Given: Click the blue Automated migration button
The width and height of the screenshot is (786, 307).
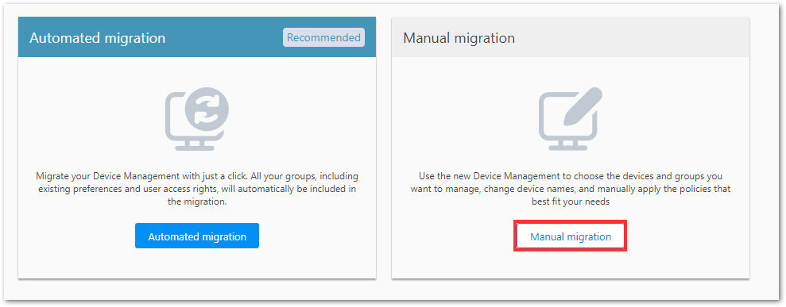Looking at the screenshot, I should 197,236.
